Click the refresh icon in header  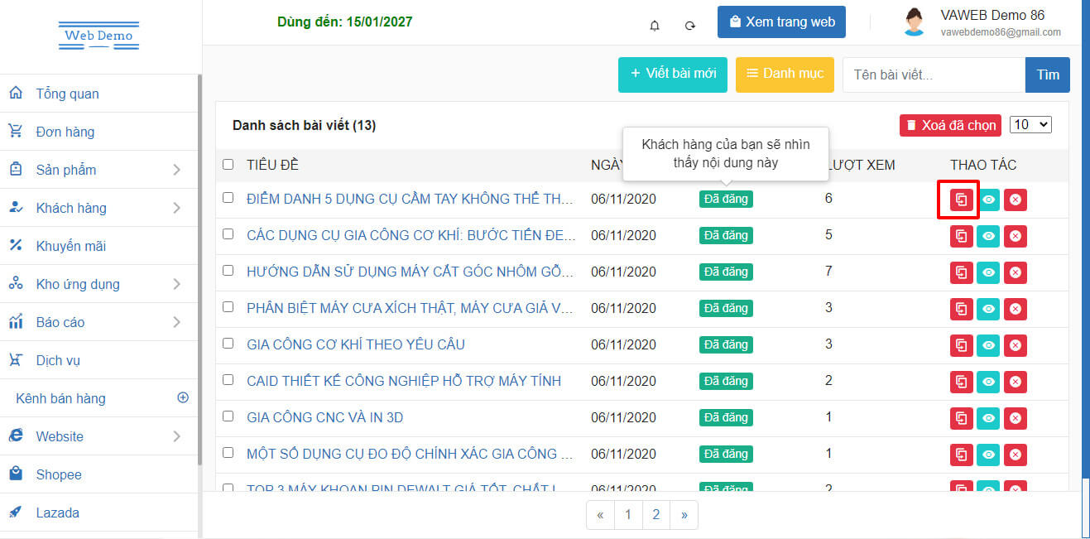pyautogui.click(x=690, y=25)
